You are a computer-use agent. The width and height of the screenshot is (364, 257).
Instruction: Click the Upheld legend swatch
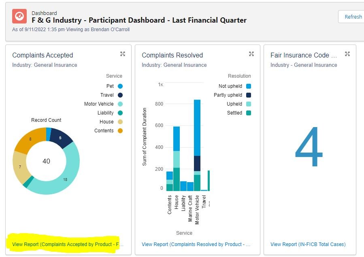[x=248, y=104]
